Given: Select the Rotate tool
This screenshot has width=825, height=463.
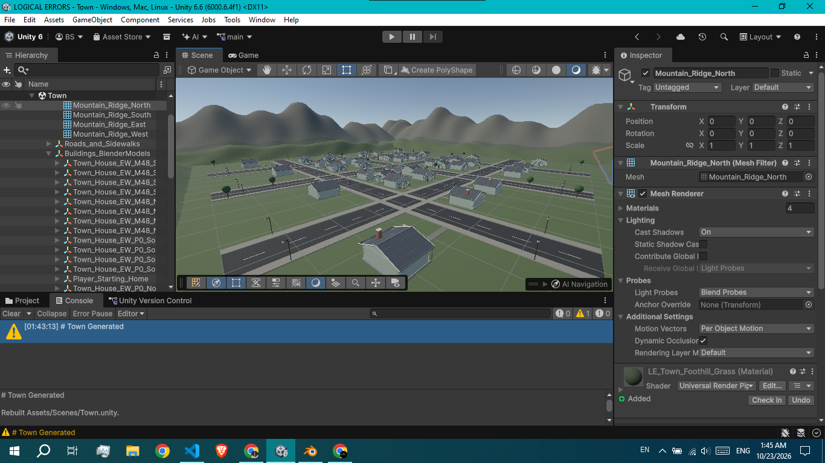Looking at the screenshot, I should [307, 70].
